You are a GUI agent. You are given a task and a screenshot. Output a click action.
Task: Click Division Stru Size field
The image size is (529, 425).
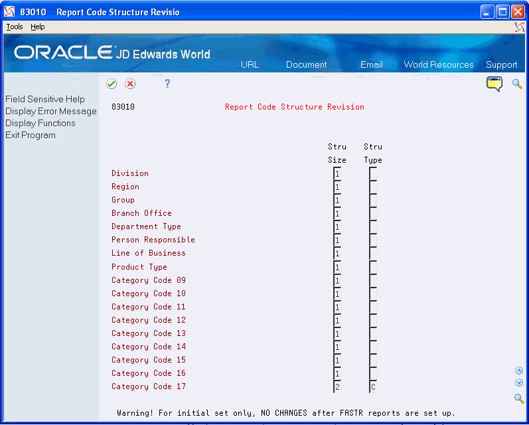[337, 174]
